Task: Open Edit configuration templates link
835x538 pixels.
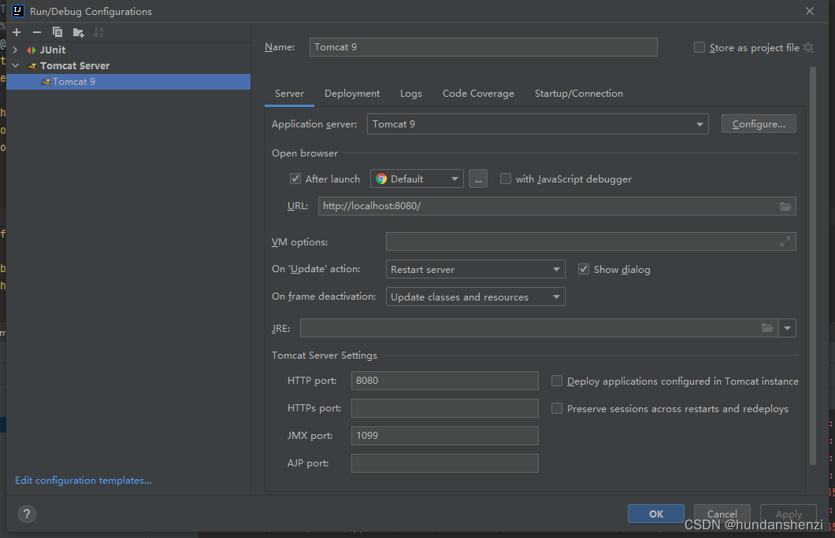Action: (x=83, y=480)
